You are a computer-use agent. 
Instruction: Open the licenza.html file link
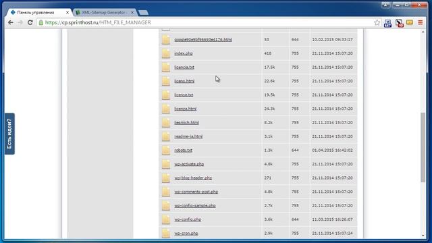click(x=186, y=109)
